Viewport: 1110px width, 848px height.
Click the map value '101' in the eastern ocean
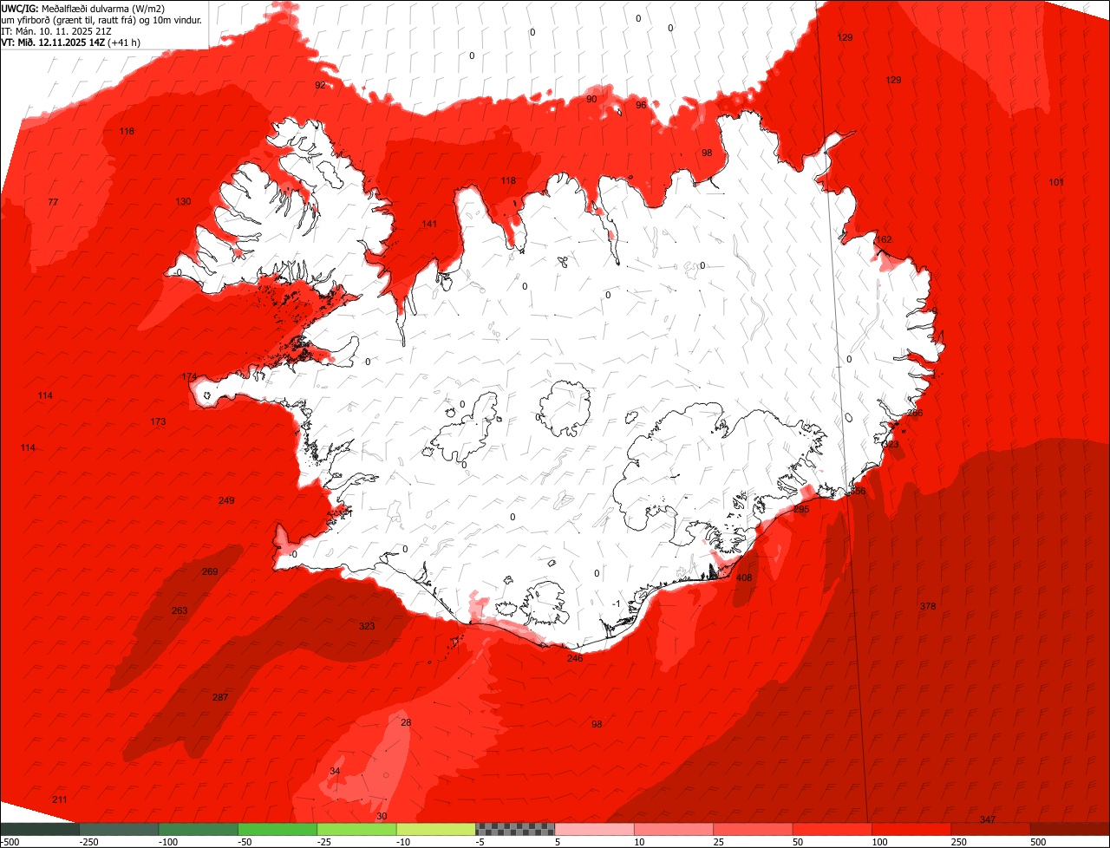point(1056,182)
